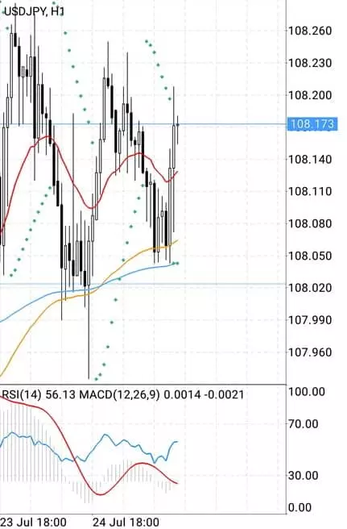Click the 23 Jul 18:00 time label
This screenshot has width=347, height=529.
click(34, 522)
